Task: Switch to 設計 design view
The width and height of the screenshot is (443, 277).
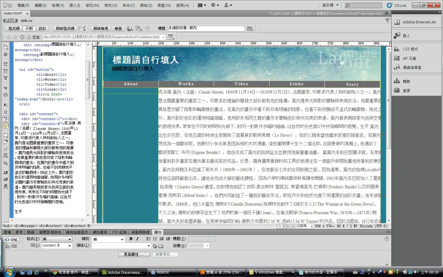Action: (42, 29)
